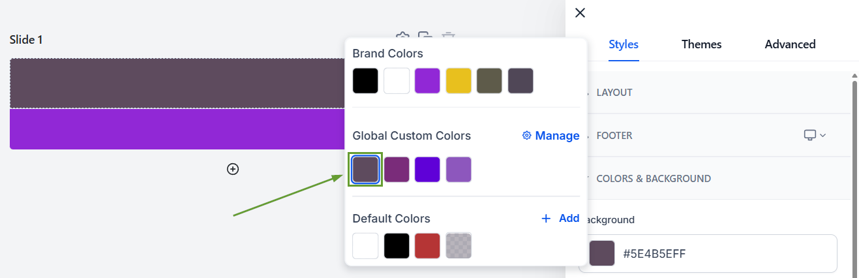Open the Manage global custom colors link
The width and height of the screenshot is (859, 278).
[x=550, y=136]
